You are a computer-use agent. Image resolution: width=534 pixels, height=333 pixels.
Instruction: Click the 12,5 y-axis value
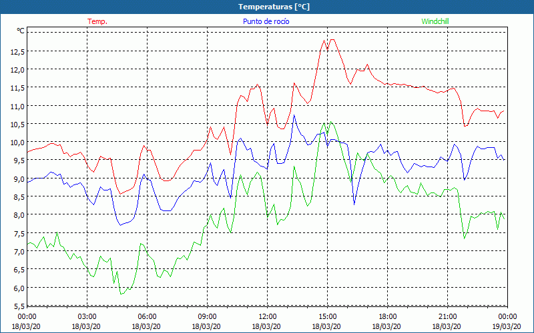click(17, 52)
